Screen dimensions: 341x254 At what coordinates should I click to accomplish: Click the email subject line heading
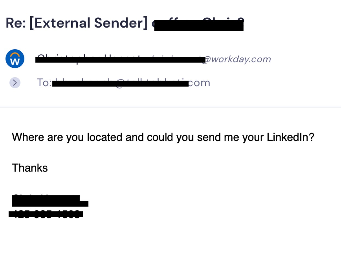[x=125, y=23]
